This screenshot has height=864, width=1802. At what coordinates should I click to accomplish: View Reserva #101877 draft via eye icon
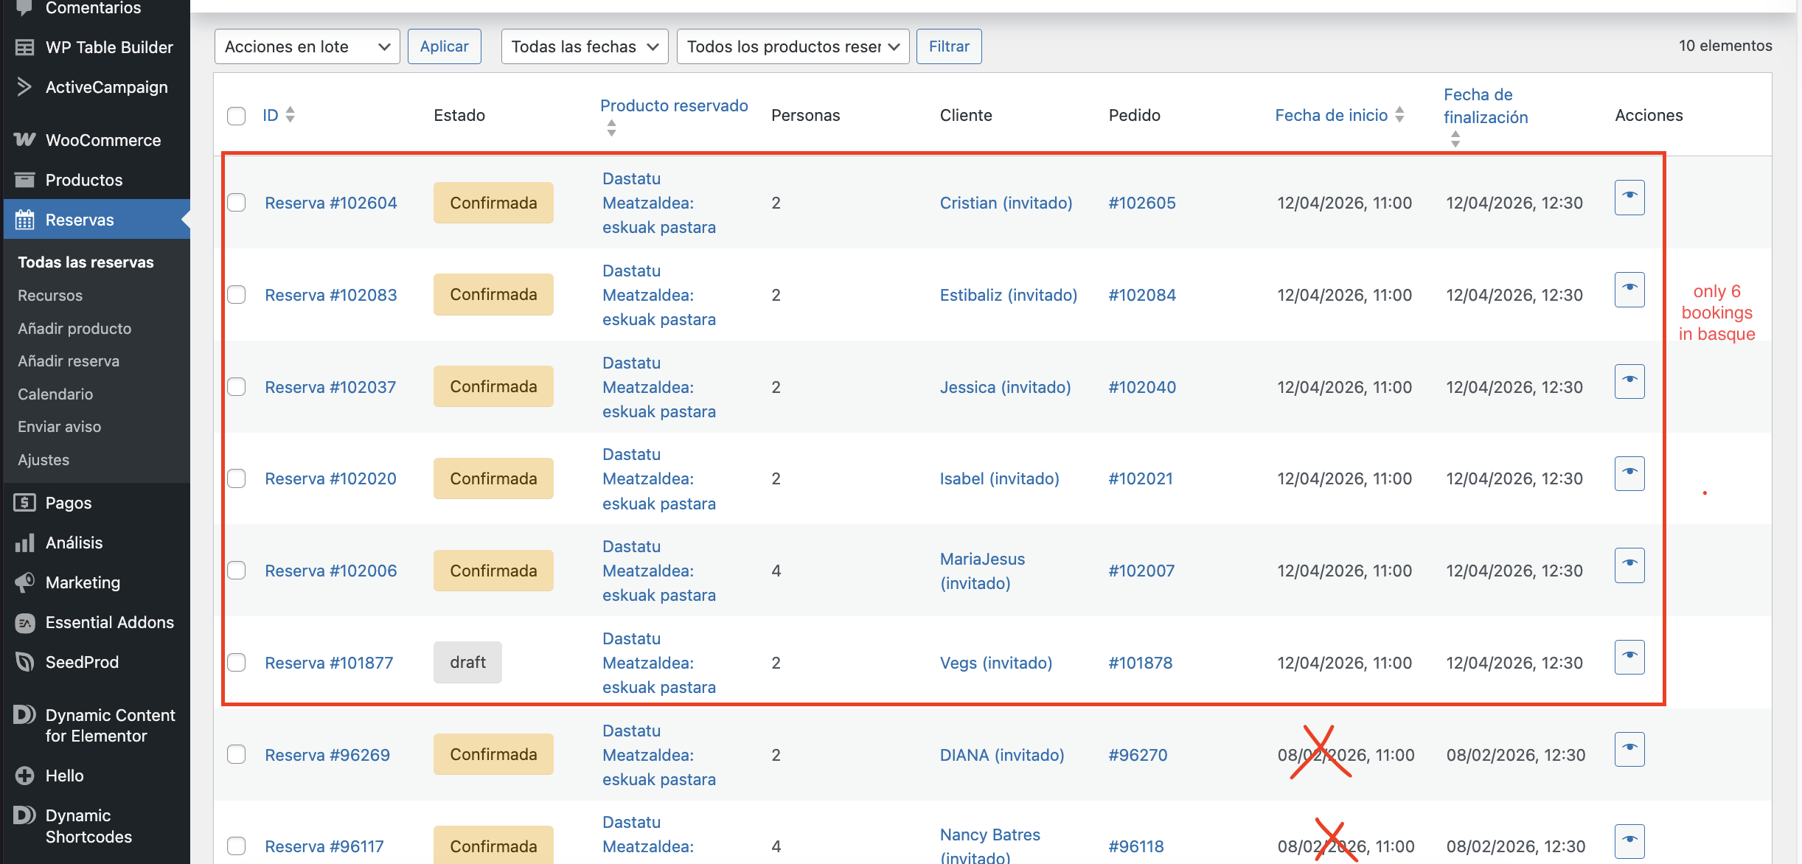pyautogui.click(x=1629, y=657)
